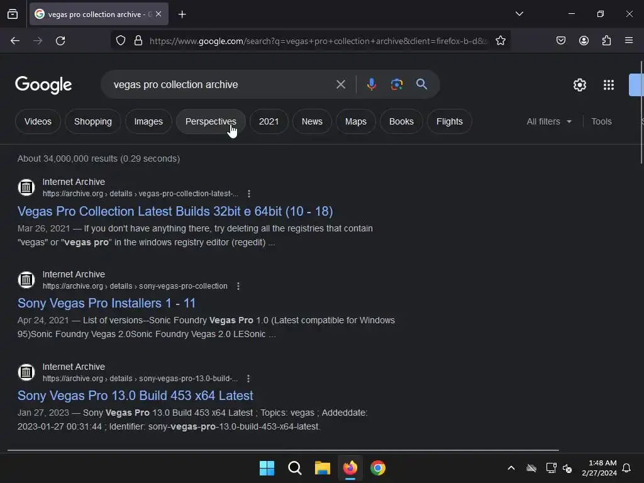The height and width of the screenshot is (483, 644).
Task: Select the Perspectives filter chip
Action: (211, 121)
